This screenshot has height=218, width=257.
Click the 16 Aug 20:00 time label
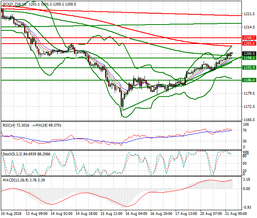pos(161,214)
